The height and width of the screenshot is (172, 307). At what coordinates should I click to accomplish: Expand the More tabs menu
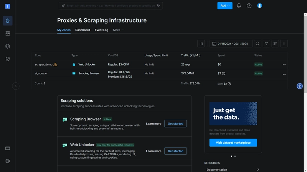coord(119,30)
